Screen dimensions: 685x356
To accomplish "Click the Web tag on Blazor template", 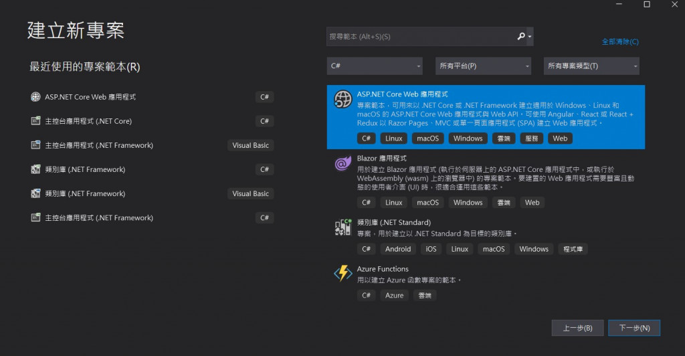I will [532, 203].
